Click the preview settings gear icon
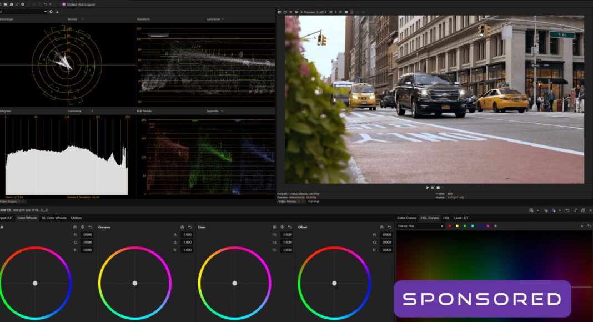Viewport: 593px width, 322px height. pos(279,12)
